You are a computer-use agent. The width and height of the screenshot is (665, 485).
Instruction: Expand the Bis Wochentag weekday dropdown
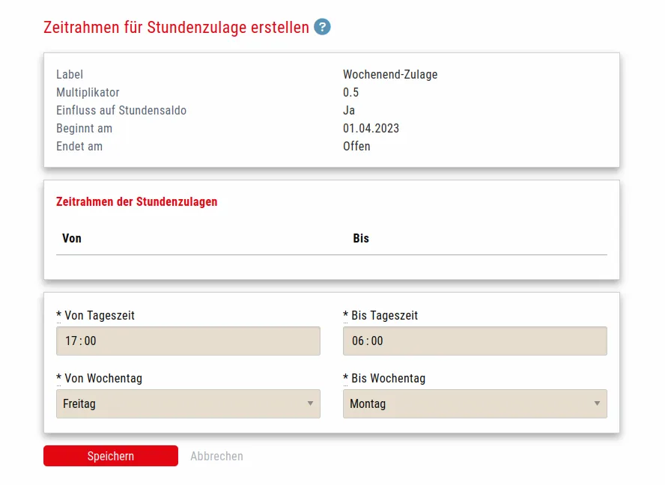click(475, 403)
